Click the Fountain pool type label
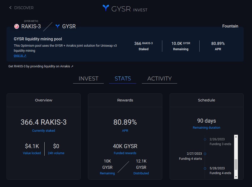 click(x=230, y=26)
